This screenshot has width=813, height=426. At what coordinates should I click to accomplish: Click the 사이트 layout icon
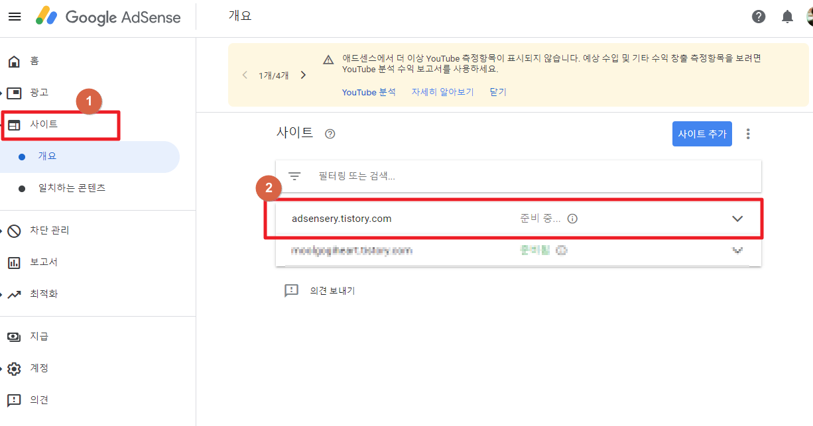click(14, 125)
